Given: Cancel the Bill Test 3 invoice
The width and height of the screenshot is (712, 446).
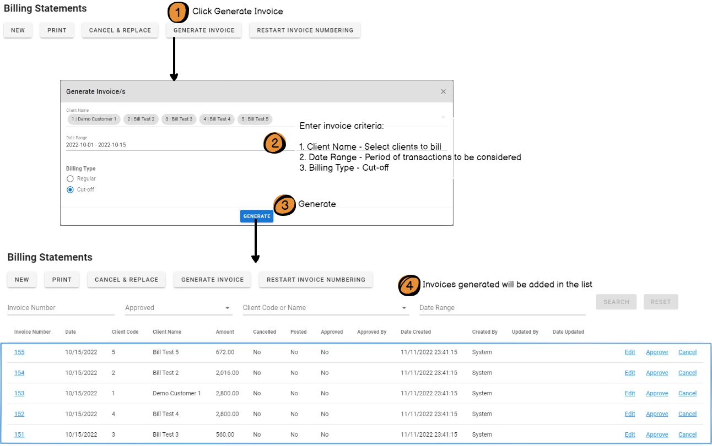Looking at the screenshot, I should [x=687, y=435].
